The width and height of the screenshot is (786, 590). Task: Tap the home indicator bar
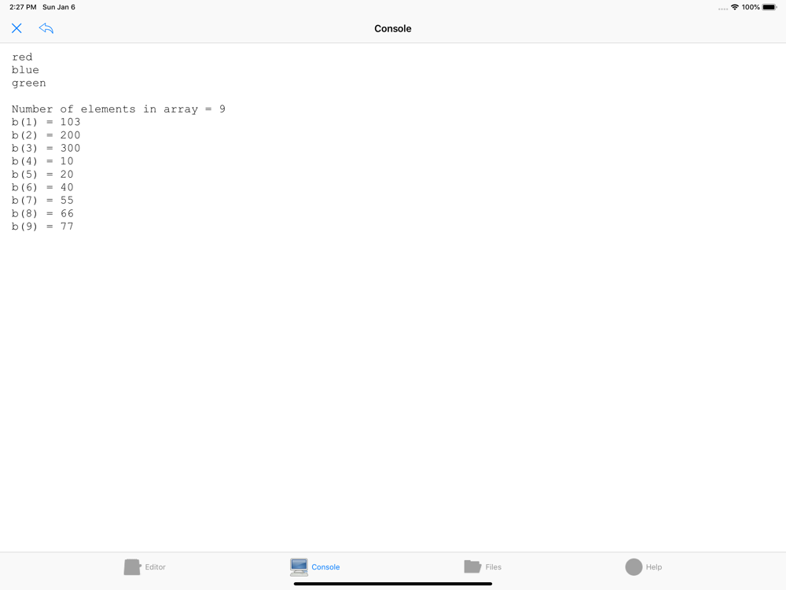392,584
